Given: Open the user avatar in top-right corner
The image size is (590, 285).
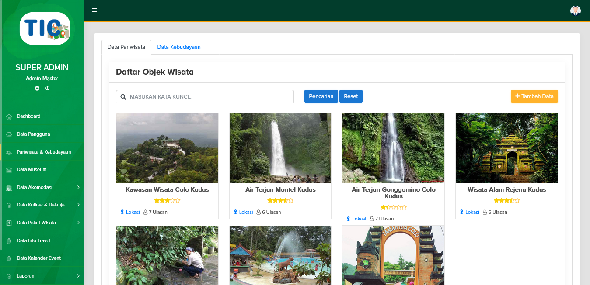Looking at the screenshot, I should coord(576,10).
